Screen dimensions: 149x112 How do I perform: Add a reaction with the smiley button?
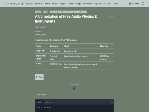[74, 88]
